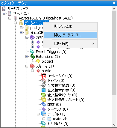
Task: Click the テーブル tables icon
Action: 44,114
